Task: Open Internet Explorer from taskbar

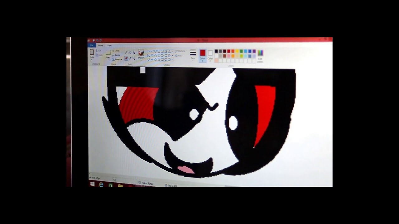Action: [101, 185]
